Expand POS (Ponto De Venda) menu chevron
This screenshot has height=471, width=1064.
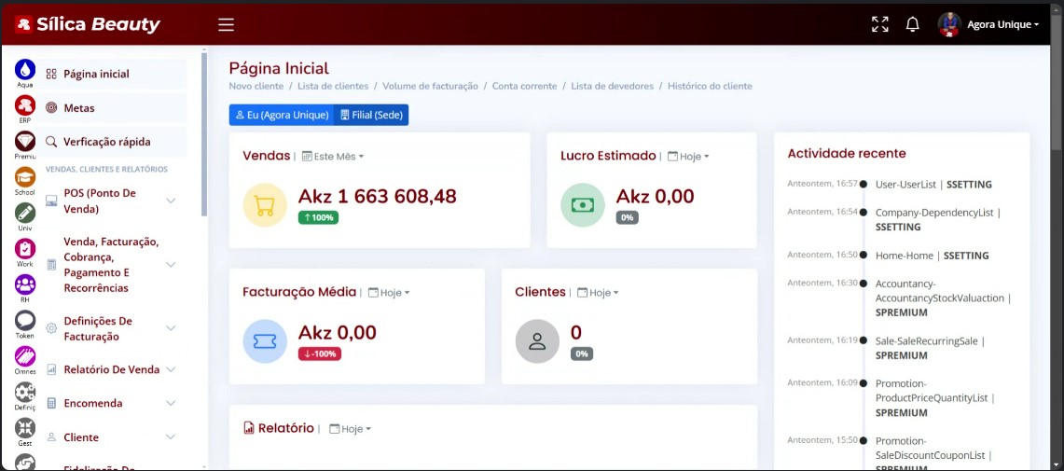pyautogui.click(x=171, y=201)
